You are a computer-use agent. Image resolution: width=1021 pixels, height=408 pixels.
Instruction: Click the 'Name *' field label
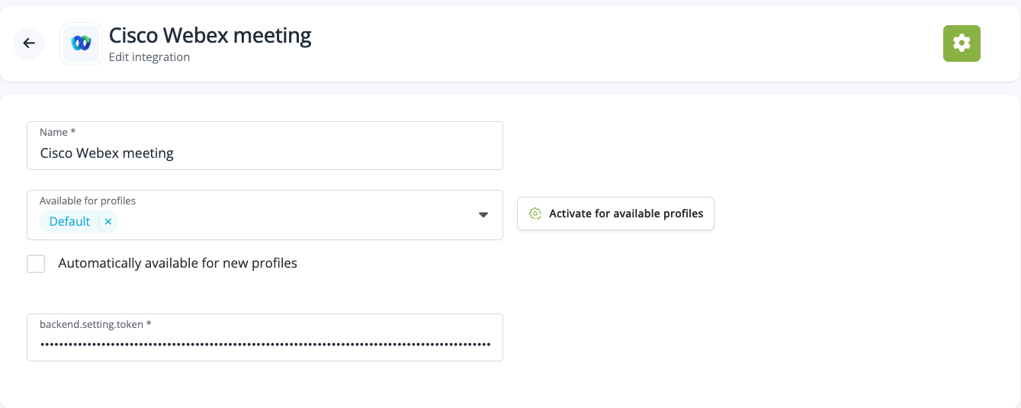[58, 133]
